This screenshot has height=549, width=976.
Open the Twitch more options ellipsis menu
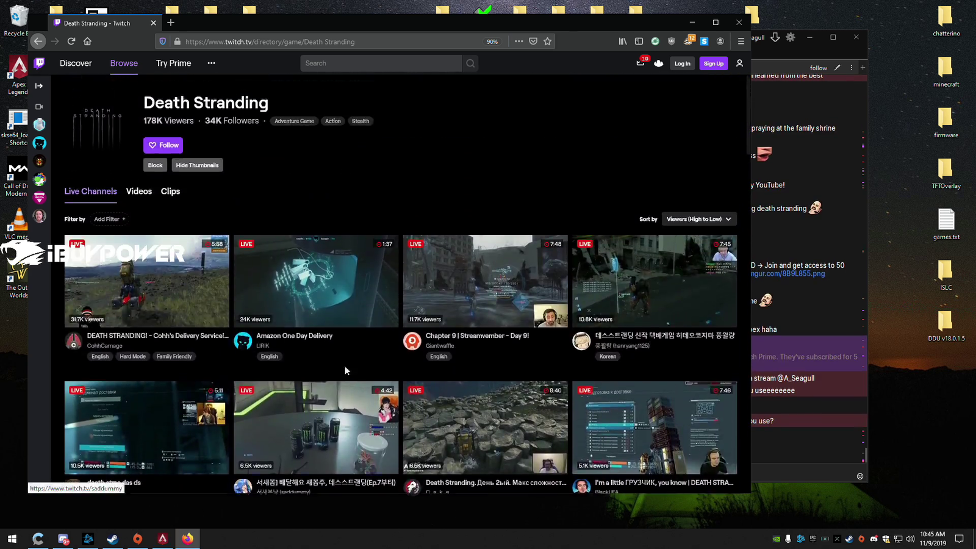211,63
